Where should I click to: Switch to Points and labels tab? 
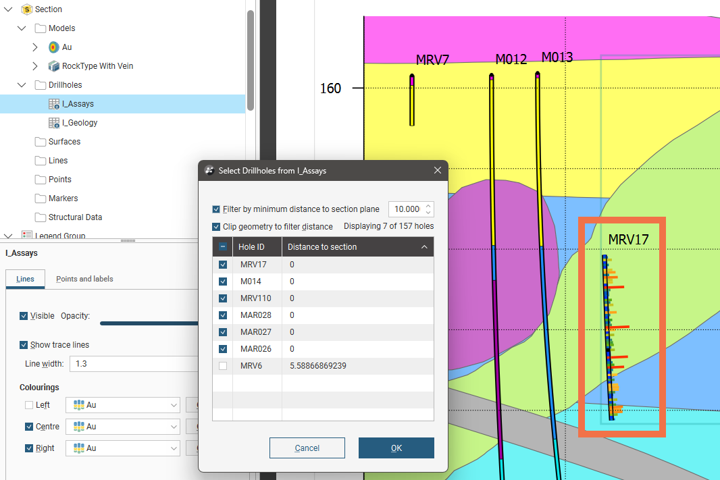[x=84, y=279]
